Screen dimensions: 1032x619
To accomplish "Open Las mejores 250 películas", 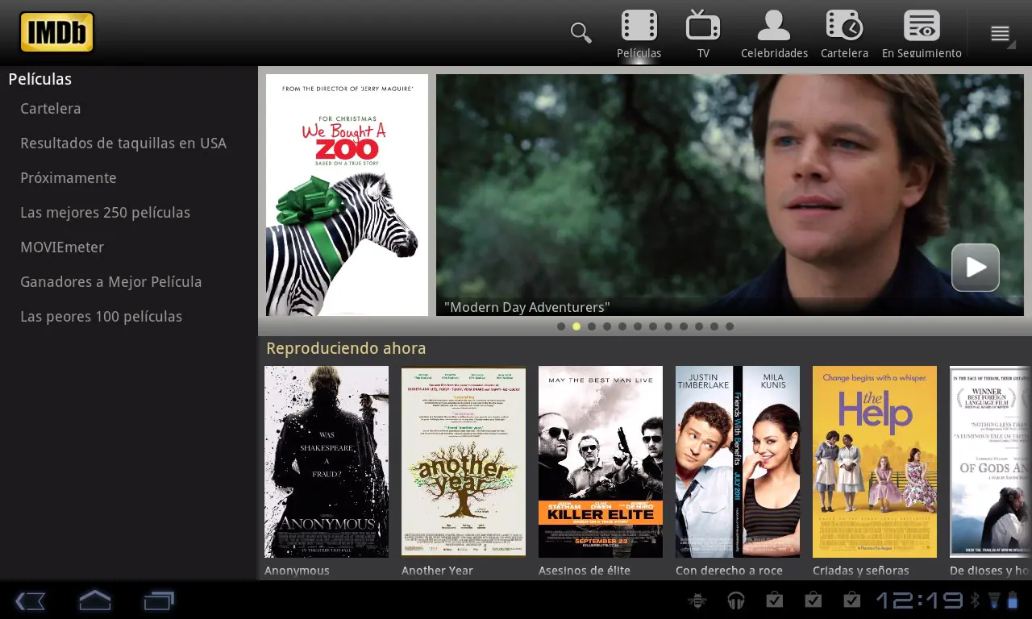I will [x=106, y=213].
